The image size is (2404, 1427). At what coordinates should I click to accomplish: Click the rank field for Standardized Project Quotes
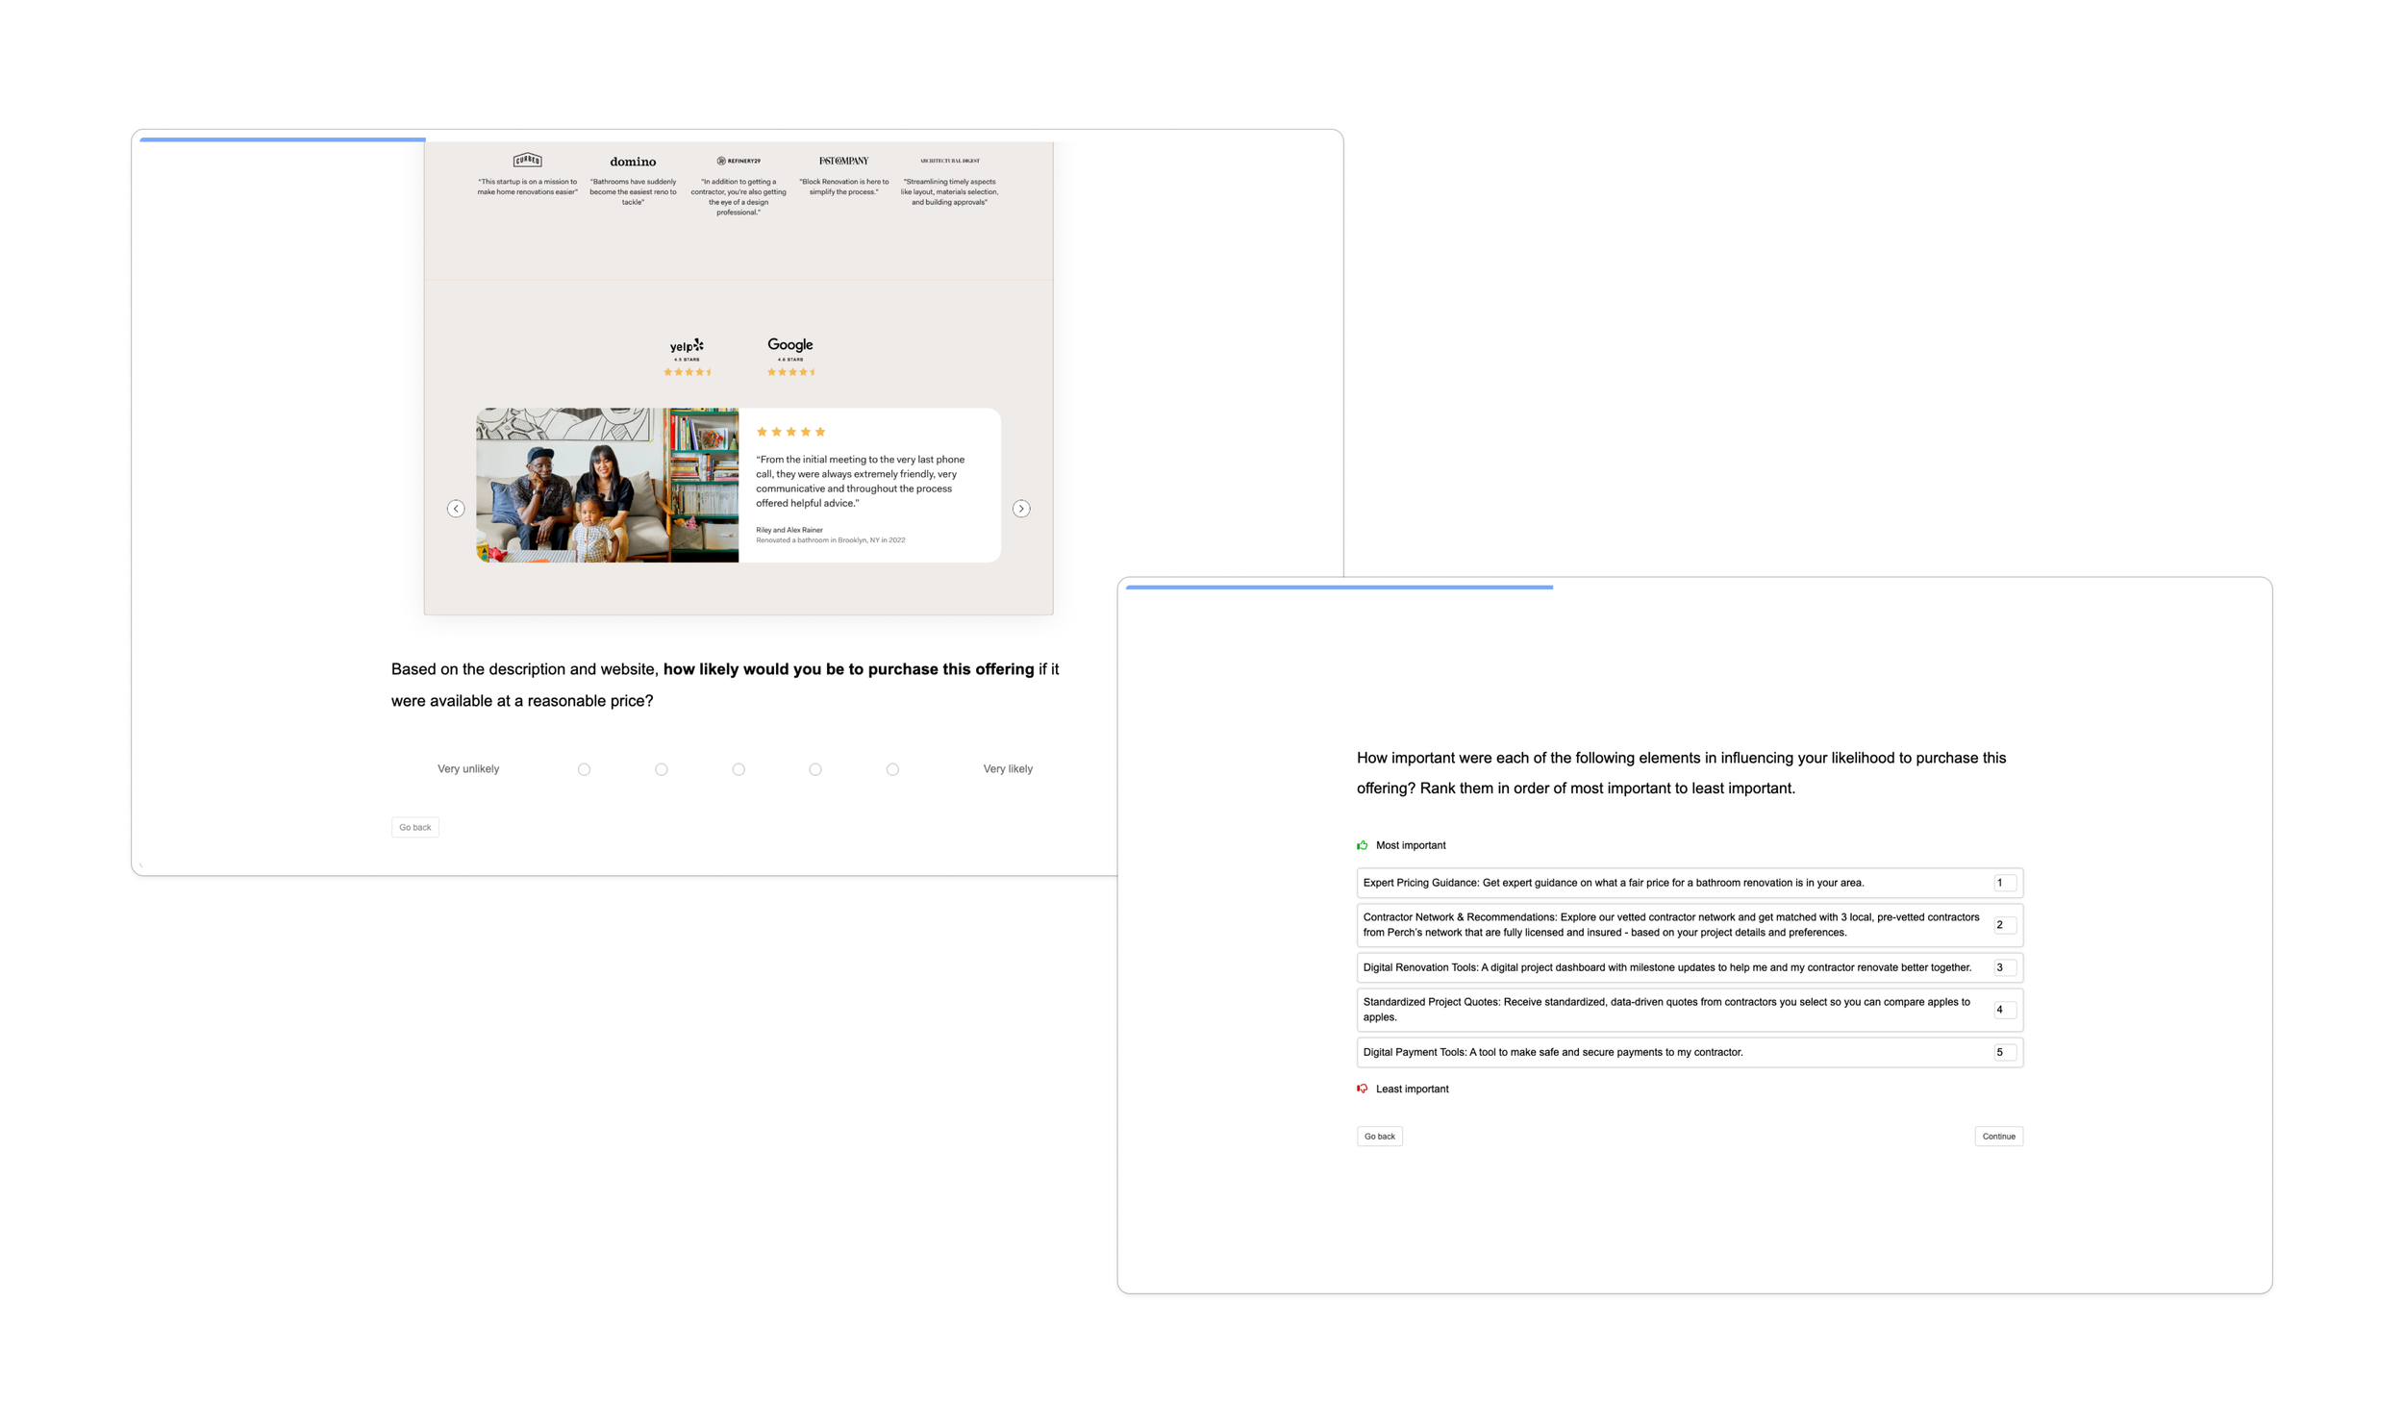[2004, 1010]
